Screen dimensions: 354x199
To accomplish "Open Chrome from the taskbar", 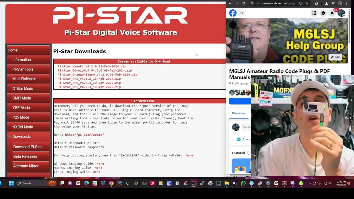I will coord(111,183).
